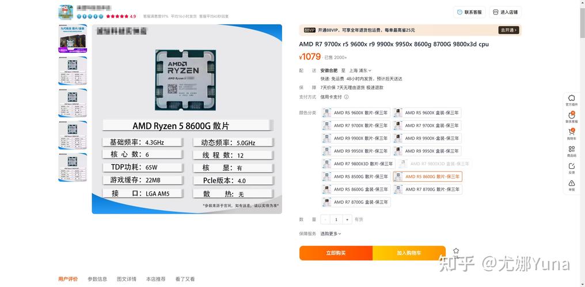This screenshot has width=585, height=287.
Task: Click the 联系客服 button at the top
Action: coord(469,12)
